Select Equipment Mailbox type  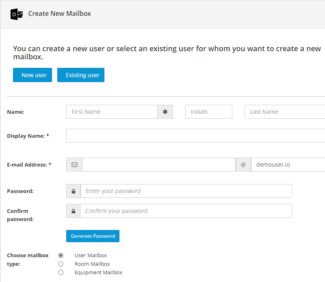pyautogui.click(x=61, y=273)
